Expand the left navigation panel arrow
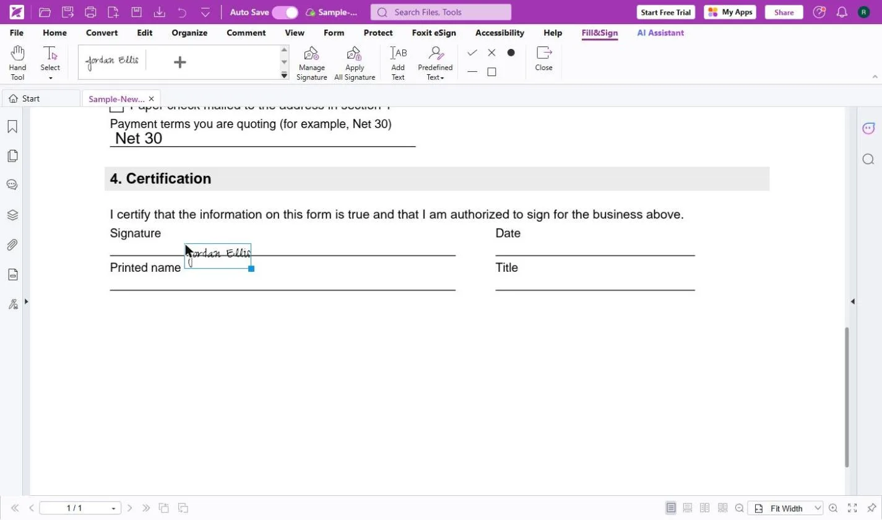Viewport: 882px width, 520px height. click(x=26, y=301)
